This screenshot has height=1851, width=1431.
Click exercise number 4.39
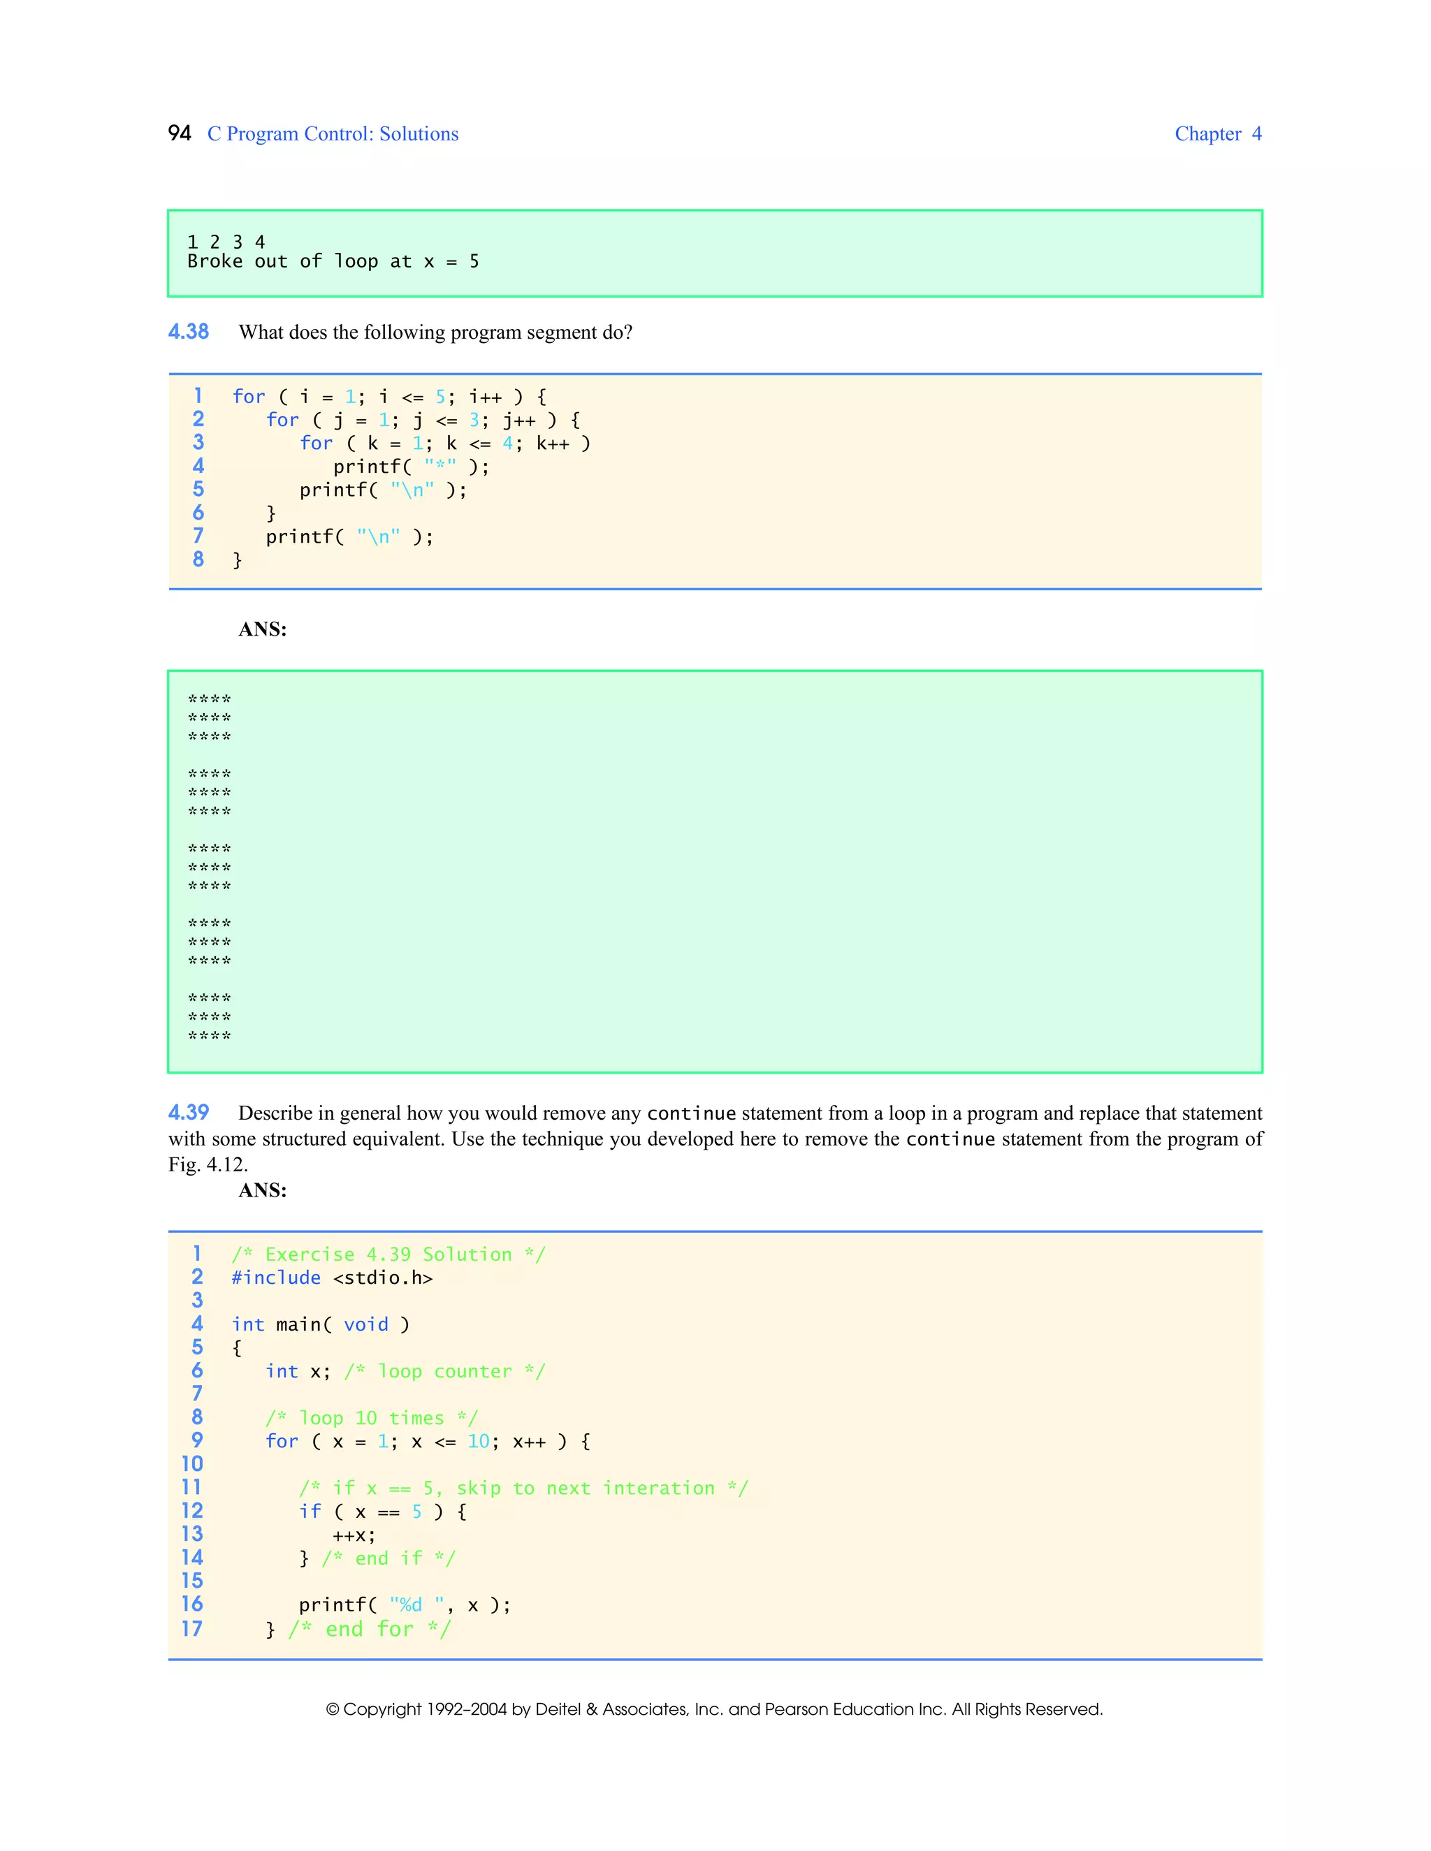(188, 1113)
